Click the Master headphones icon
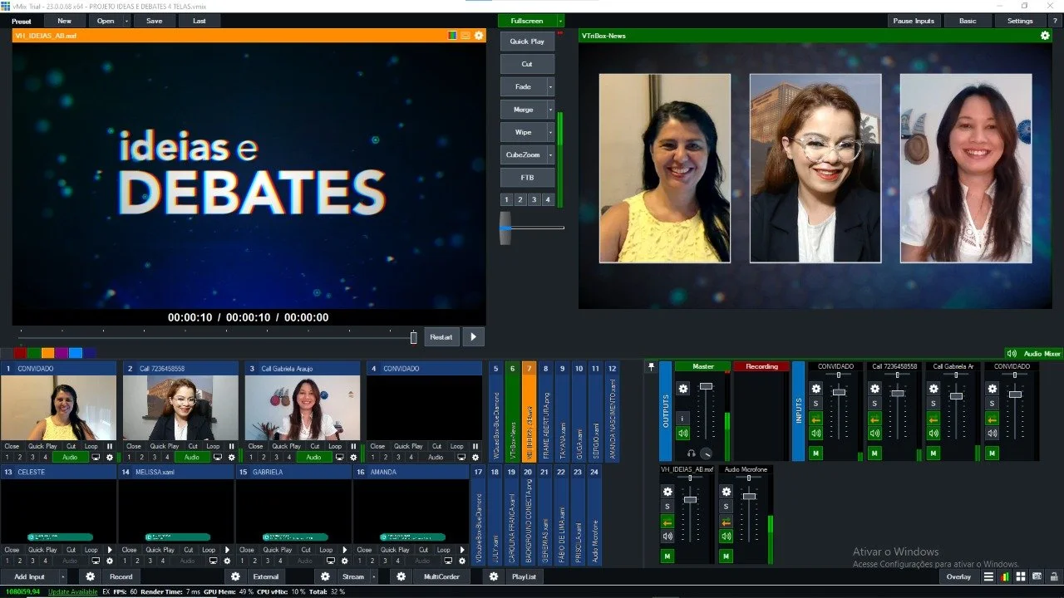 691,453
